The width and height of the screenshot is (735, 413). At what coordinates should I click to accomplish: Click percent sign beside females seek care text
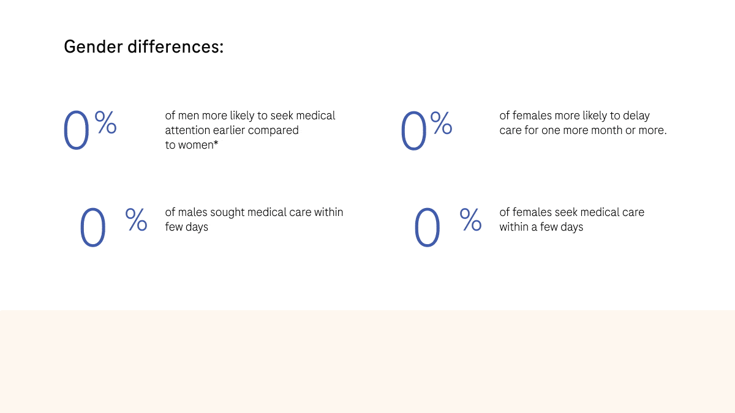pyautogui.click(x=470, y=219)
